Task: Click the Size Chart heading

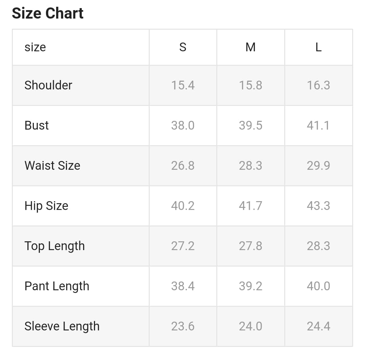Action: 48,13
